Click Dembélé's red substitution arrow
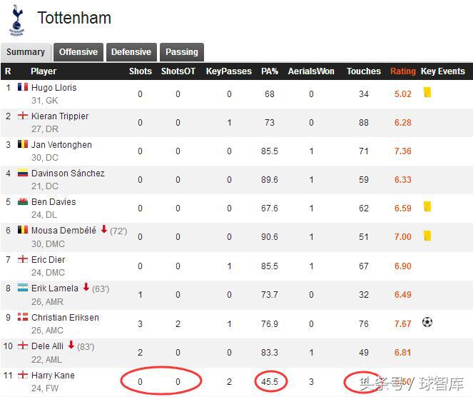The height and width of the screenshot is (397, 473). point(103,229)
